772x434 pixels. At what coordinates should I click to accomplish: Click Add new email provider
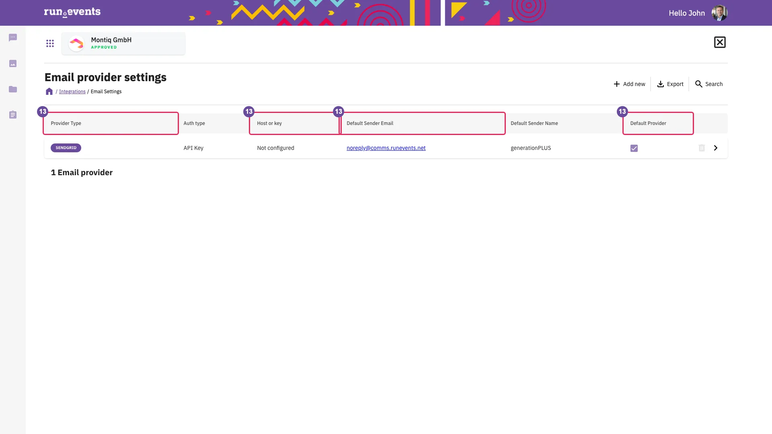coord(629,84)
